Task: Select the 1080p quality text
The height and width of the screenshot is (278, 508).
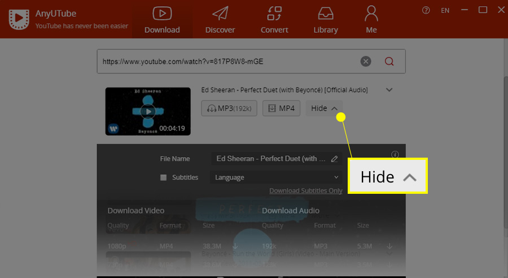Action: (x=117, y=246)
